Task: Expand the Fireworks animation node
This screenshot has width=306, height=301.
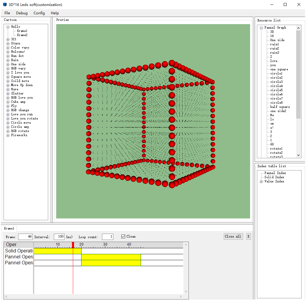Action: (x=7, y=135)
